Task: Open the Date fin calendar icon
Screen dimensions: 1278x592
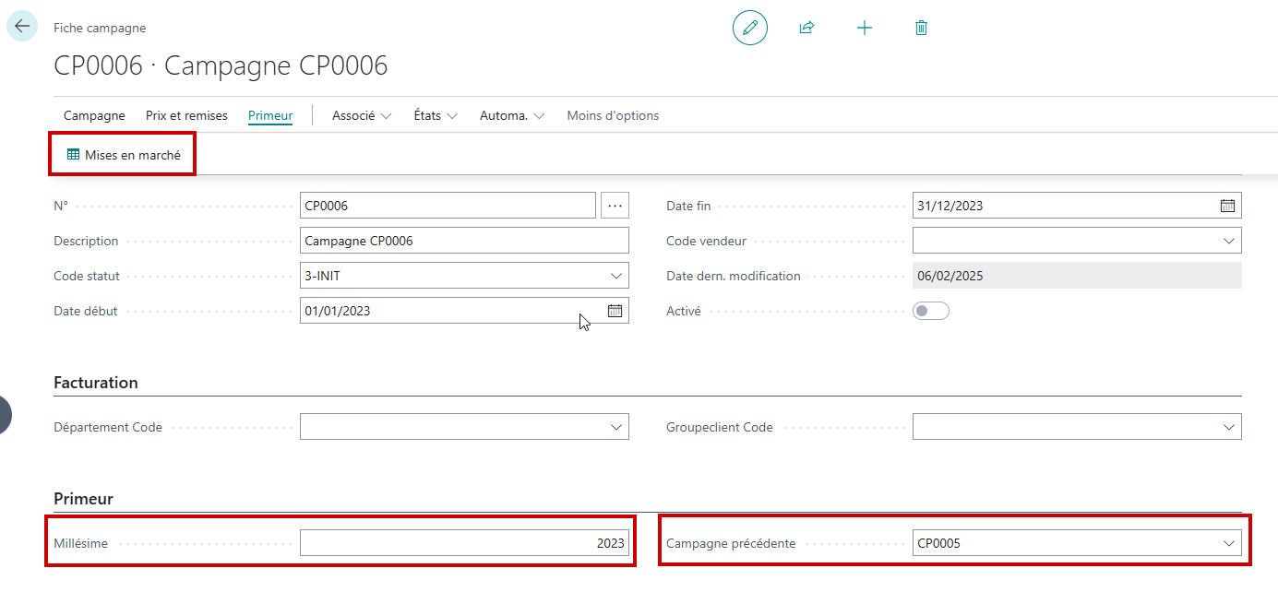Action: click(1228, 206)
